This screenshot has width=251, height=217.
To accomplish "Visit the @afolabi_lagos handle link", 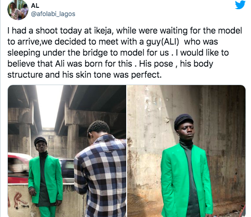I will click(53, 14).
